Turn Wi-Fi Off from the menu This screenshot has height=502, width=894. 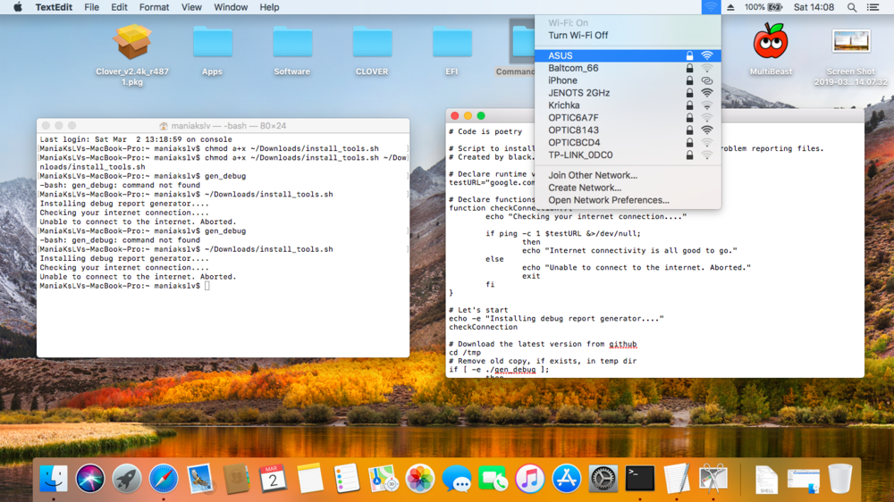578,36
